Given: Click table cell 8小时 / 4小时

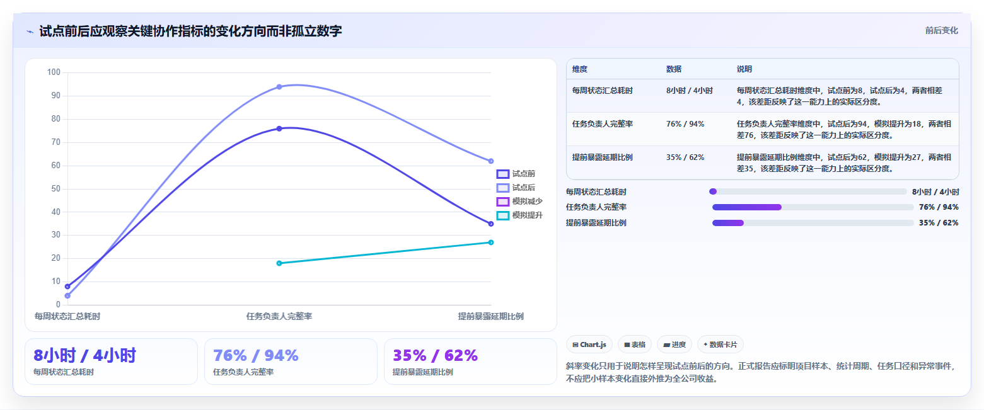Looking at the screenshot, I should click(690, 91).
